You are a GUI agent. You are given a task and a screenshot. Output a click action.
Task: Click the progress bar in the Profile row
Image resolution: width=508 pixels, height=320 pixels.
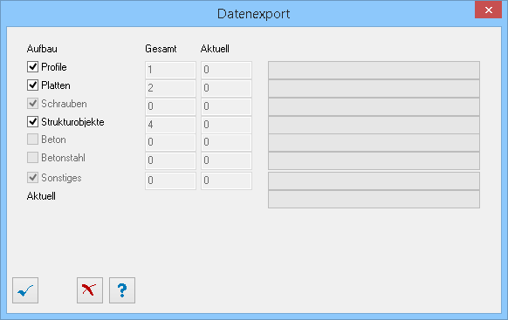pyautogui.click(x=374, y=70)
